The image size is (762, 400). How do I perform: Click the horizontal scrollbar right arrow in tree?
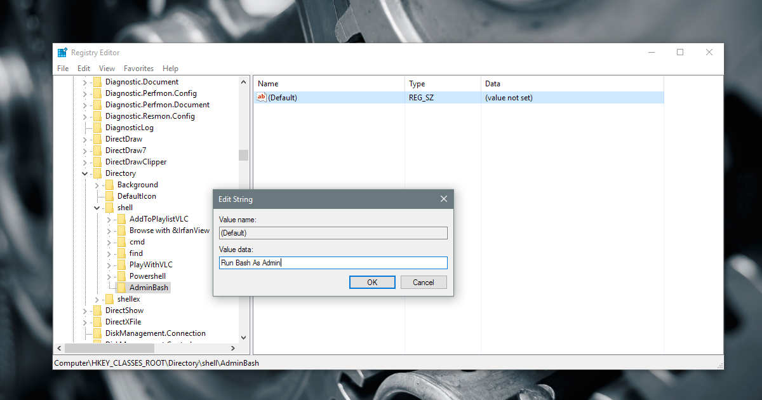pyautogui.click(x=233, y=348)
